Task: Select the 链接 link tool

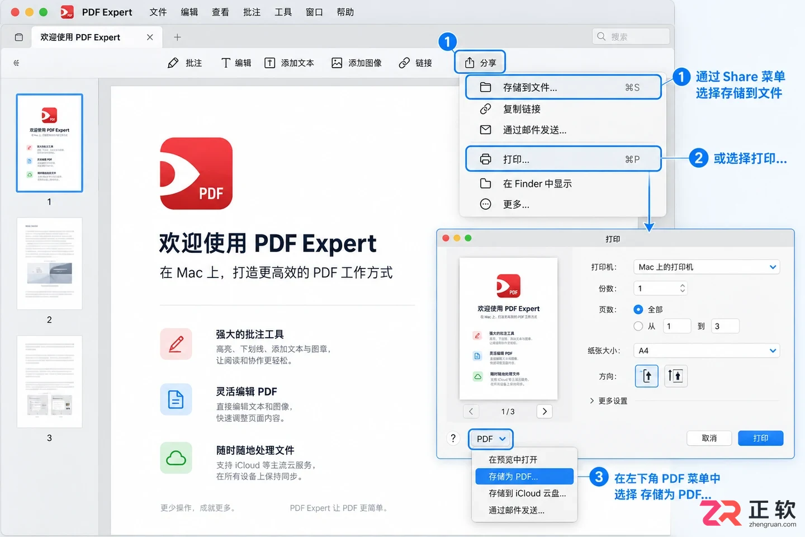Action: click(x=415, y=63)
